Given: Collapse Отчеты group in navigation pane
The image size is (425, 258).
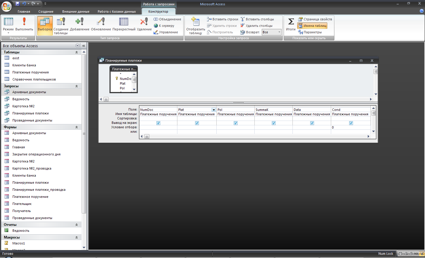Looking at the screenshot, I should tap(76, 225).
